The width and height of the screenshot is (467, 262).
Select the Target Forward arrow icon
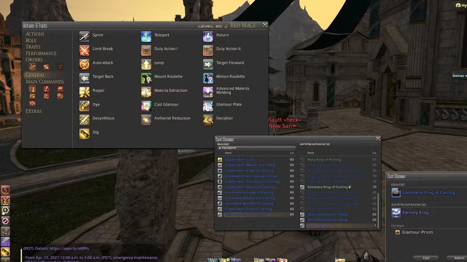pos(208,64)
